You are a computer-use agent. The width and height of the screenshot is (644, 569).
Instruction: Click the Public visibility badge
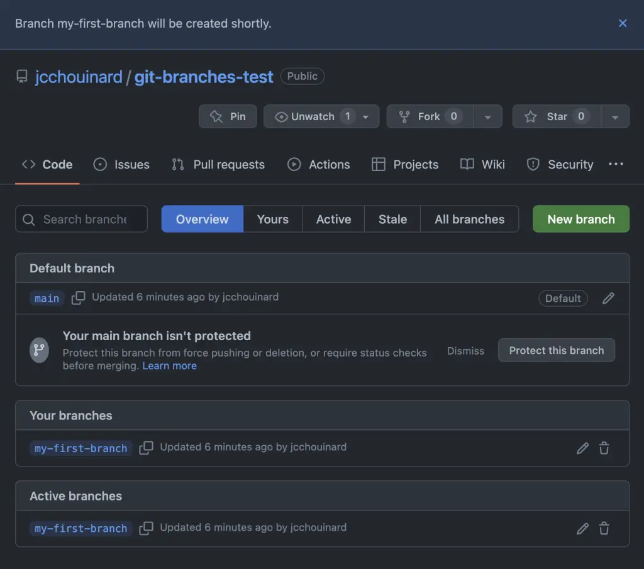(303, 76)
